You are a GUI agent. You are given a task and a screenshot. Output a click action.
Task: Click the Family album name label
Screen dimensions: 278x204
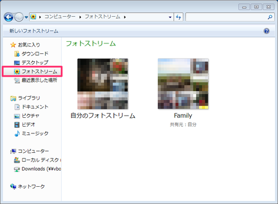(183, 116)
